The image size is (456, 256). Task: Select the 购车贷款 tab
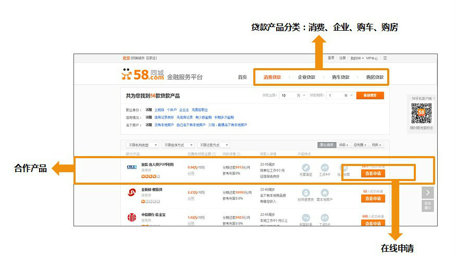(x=340, y=77)
